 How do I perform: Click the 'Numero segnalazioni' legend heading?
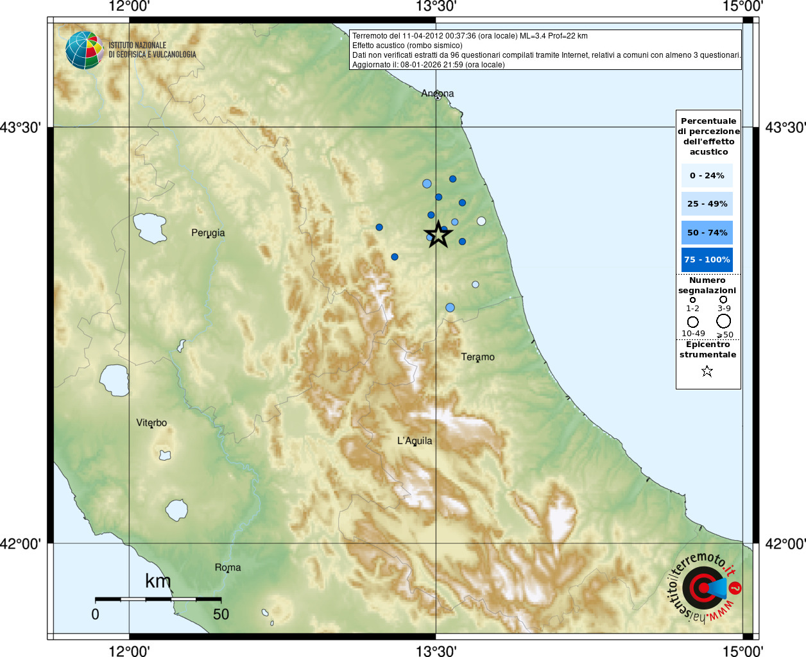[x=707, y=286]
